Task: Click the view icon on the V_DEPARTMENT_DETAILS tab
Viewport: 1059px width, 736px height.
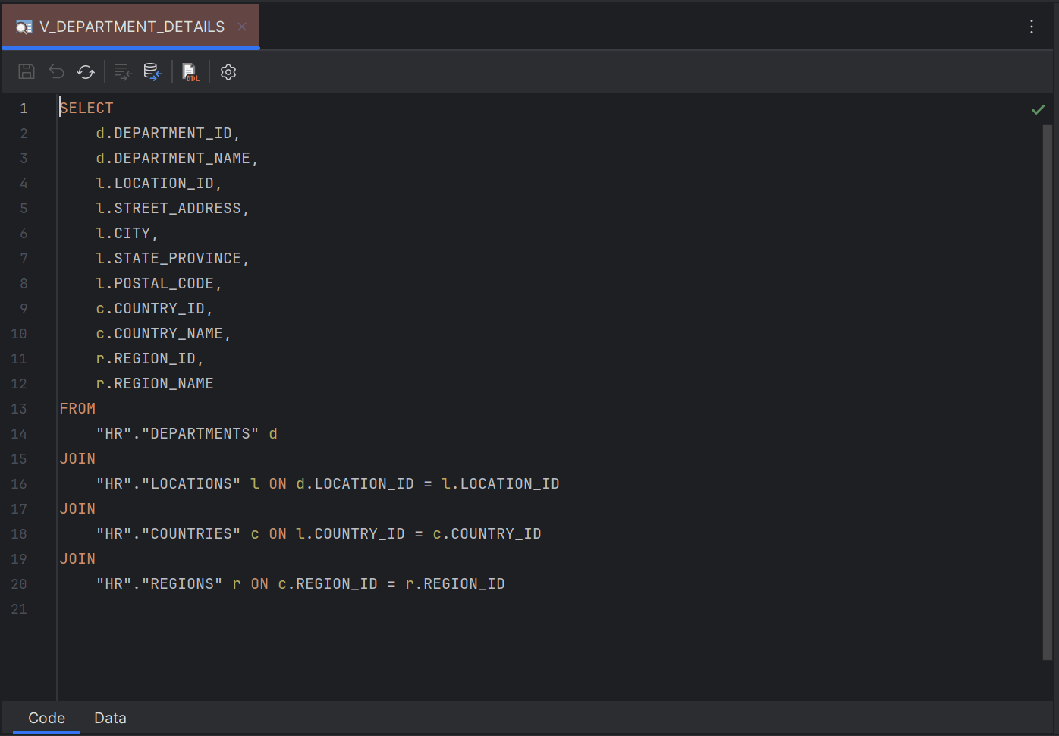Action: 23,25
